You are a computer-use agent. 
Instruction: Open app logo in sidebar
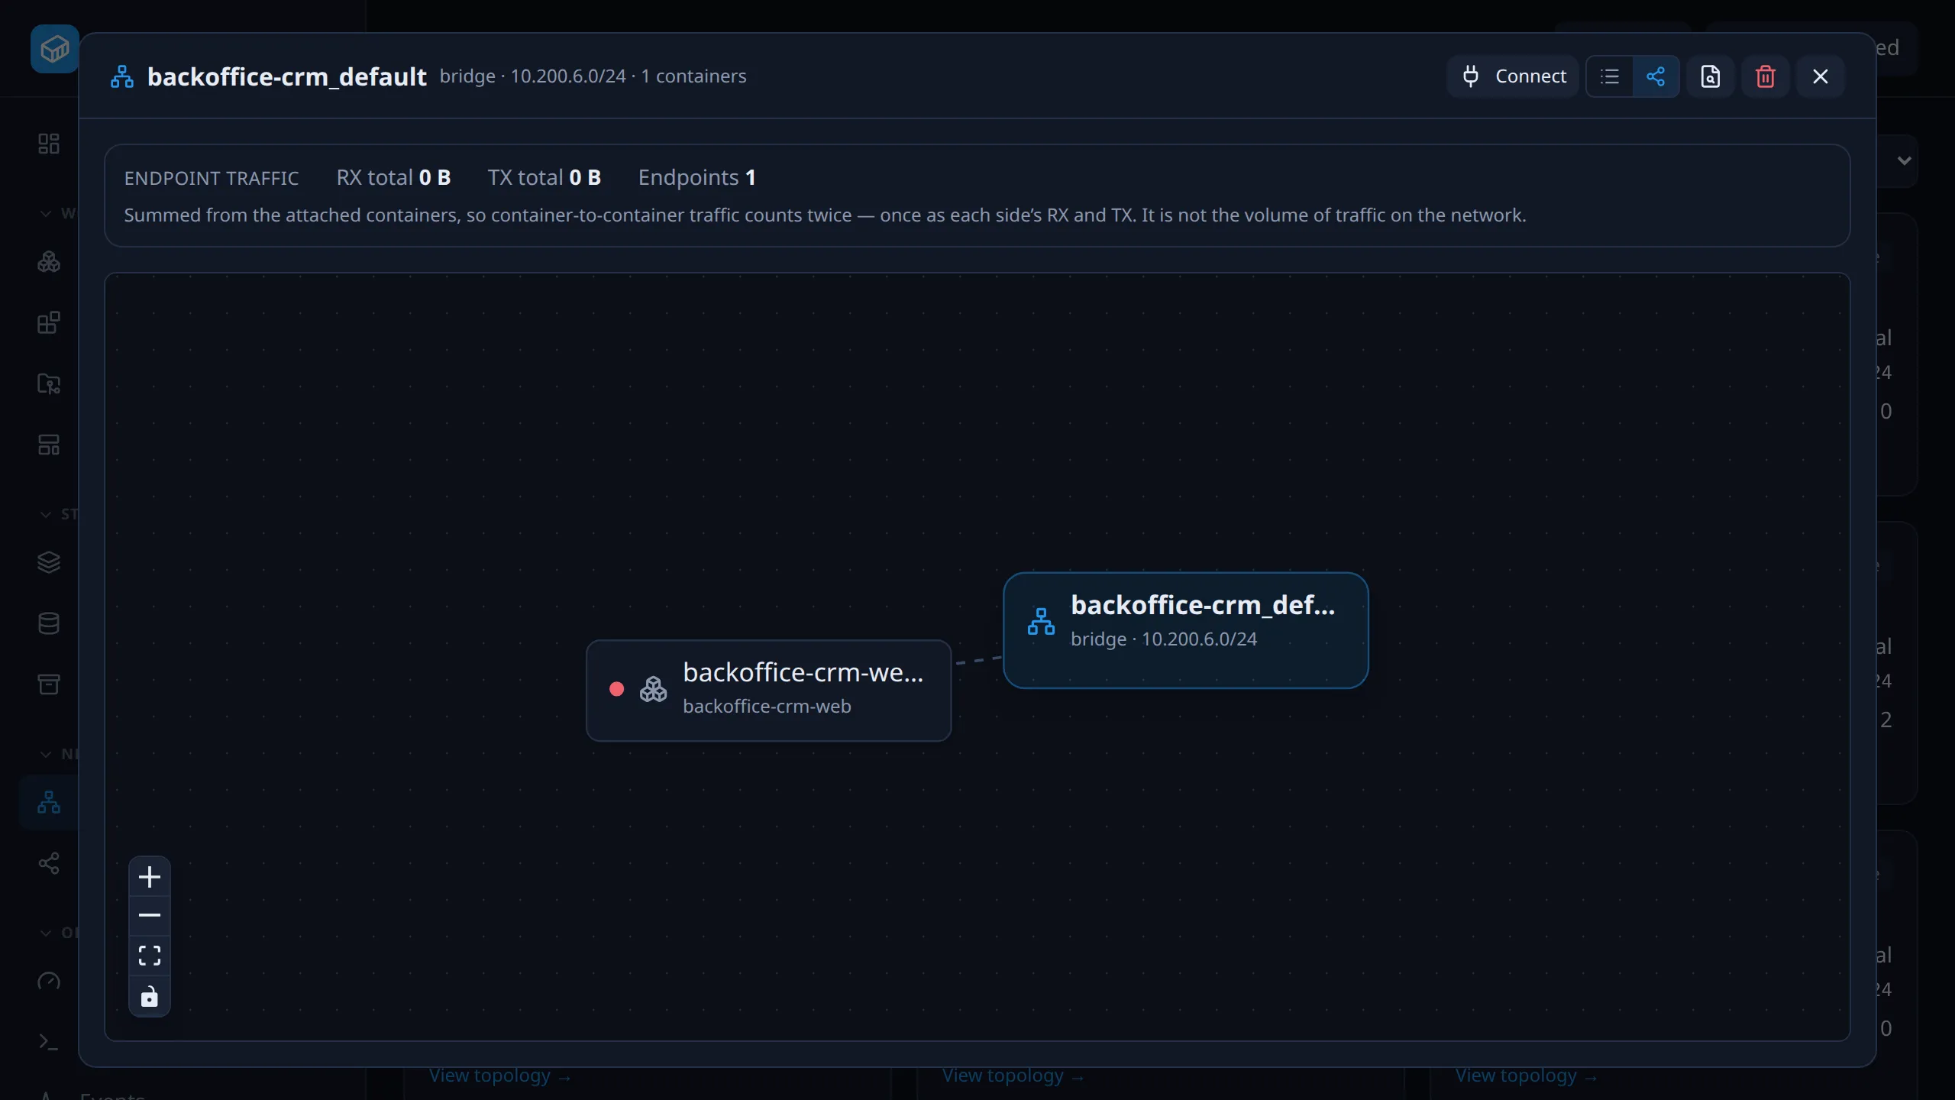[55, 49]
